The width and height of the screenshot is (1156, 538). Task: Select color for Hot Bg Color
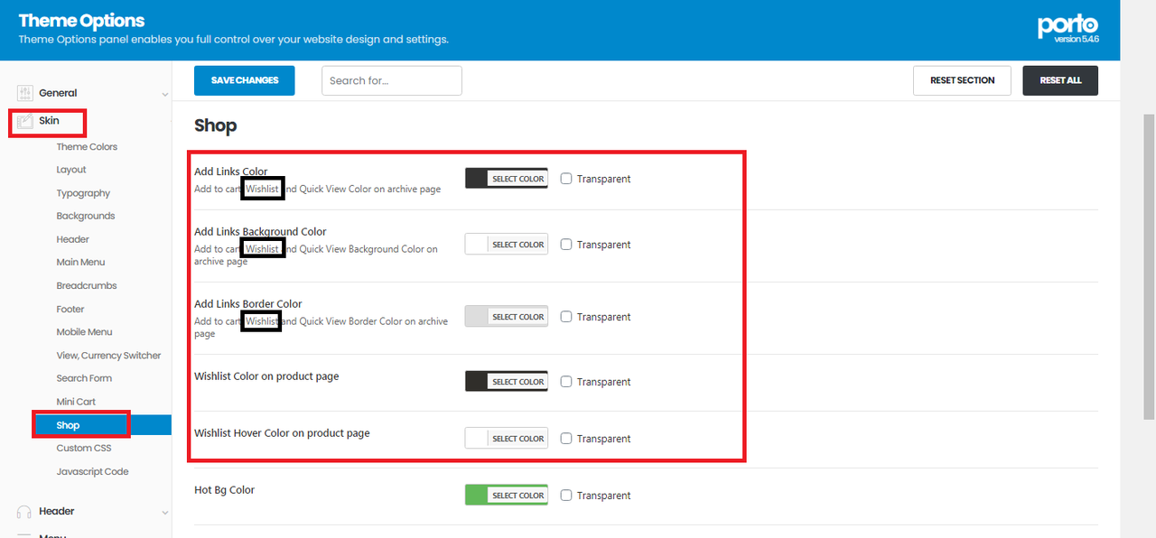tap(507, 496)
